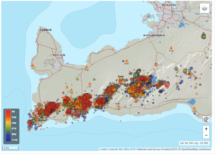
Task: Activate the protractor measure tool
Action: click(x=206, y=119)
